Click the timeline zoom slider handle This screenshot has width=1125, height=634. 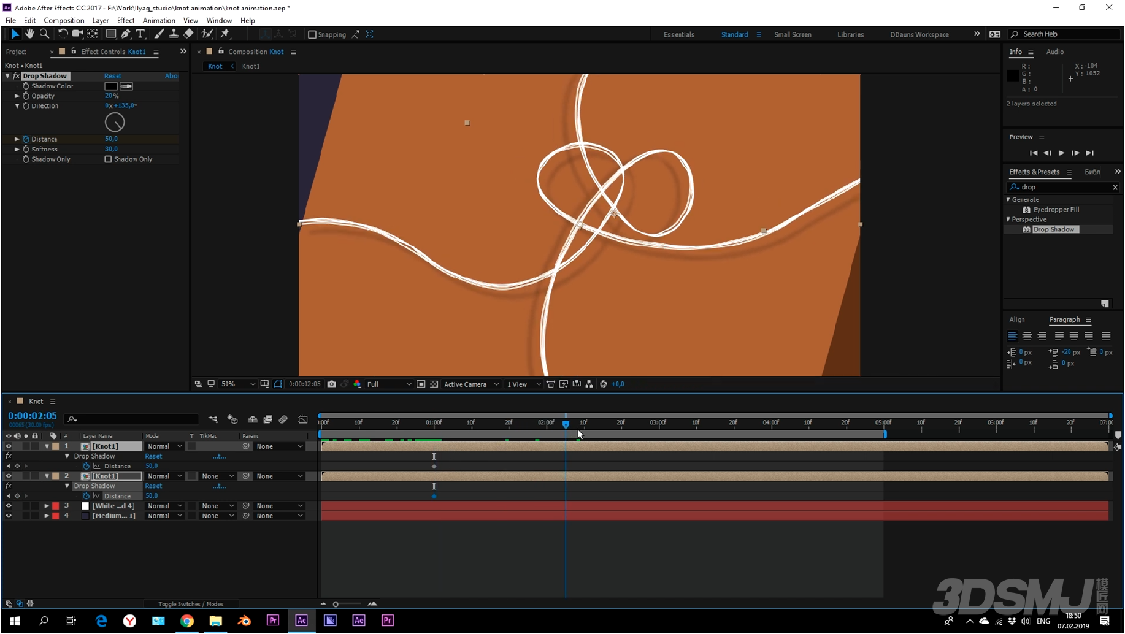pyautogui.click(x=336, y=605)
